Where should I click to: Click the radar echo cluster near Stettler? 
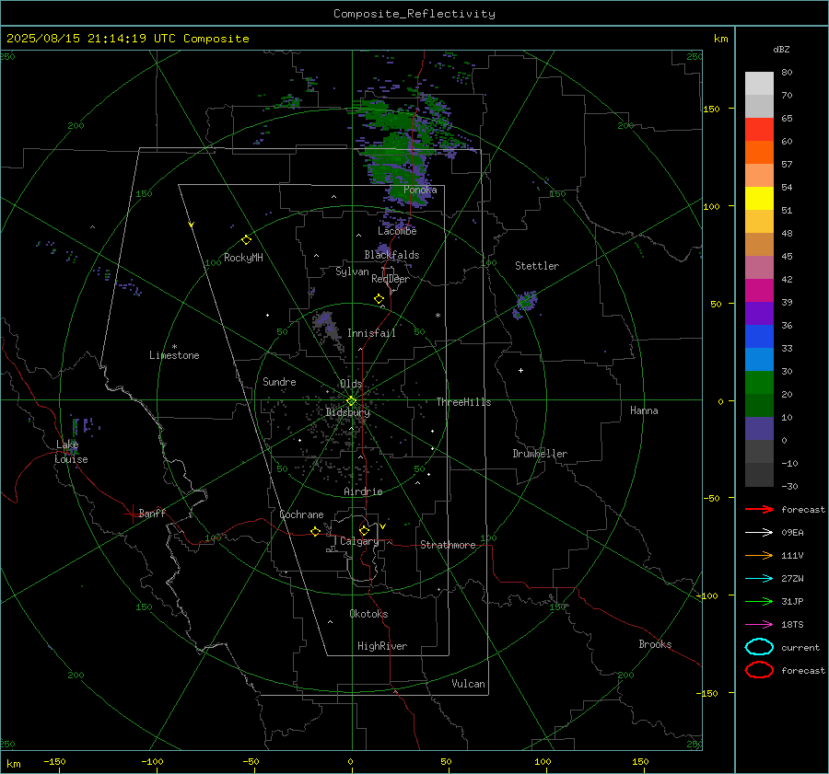coord(525,304)
